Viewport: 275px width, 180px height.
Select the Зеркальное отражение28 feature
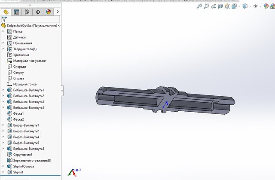tap(32, 160)
